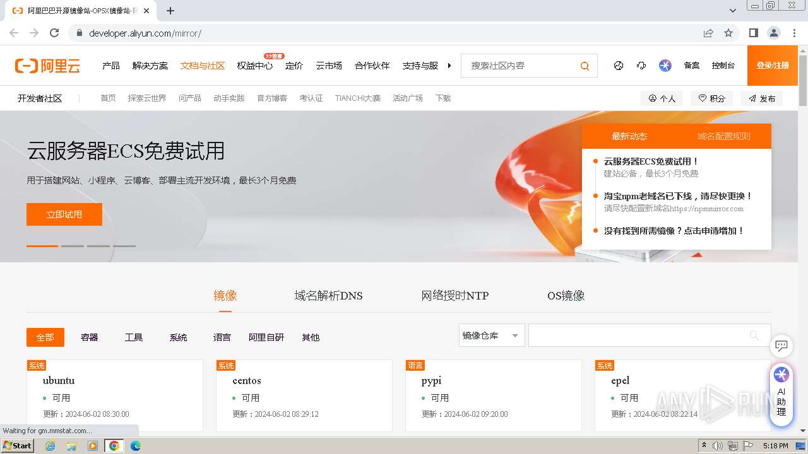Switch to the OS镜像 tab
Image resolution: width=808 pixels, height=454 pixels.
click(x=566, y=296)
